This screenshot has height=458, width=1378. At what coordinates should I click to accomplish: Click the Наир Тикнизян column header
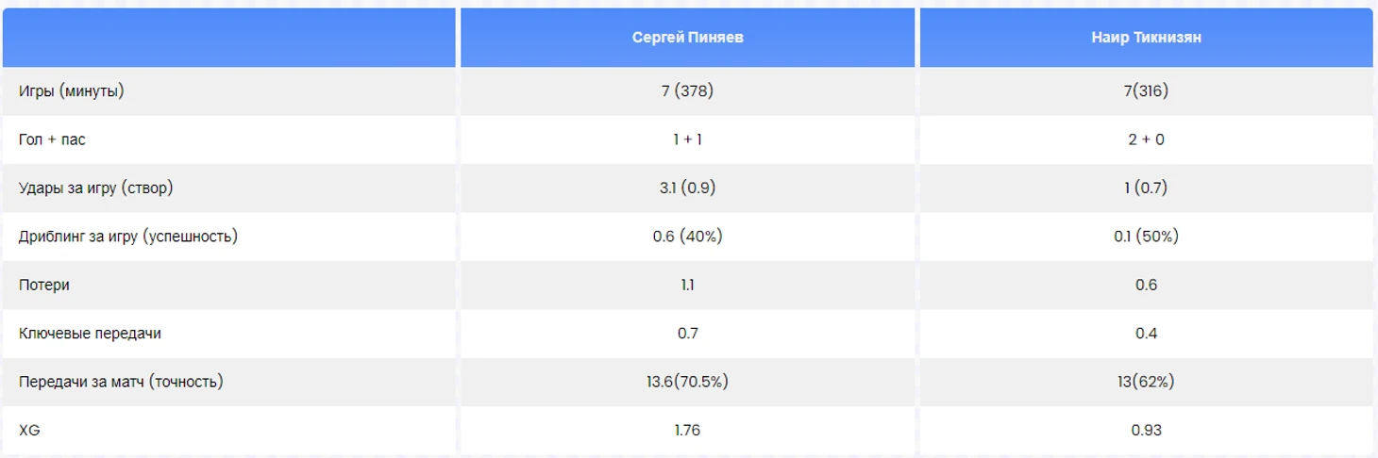pyautogui.click(x=1146, y=38)
